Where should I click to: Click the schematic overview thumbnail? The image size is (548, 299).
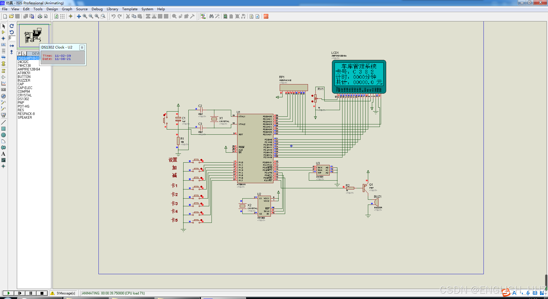34,36
